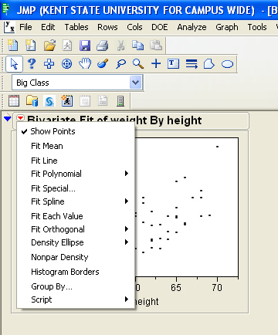Click the running figure script icon
This screenshot has height=335, width=278.
(x=67, y=100)
